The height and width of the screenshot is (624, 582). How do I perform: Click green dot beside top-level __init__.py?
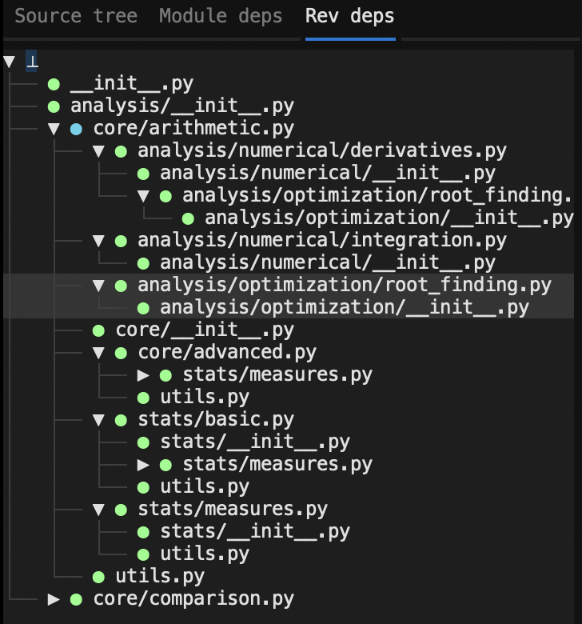pyautogui.click(x=54, y=84)
